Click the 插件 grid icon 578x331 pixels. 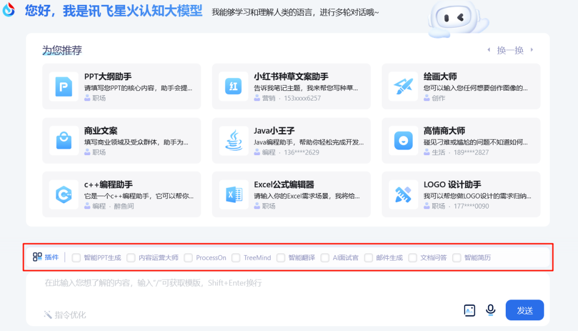tap(37, 257)
